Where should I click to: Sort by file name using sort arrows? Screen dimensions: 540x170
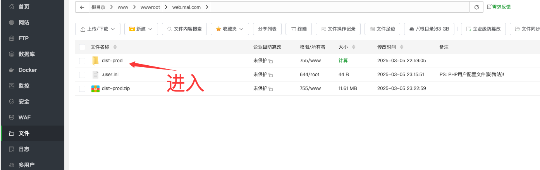pos(115,47)
